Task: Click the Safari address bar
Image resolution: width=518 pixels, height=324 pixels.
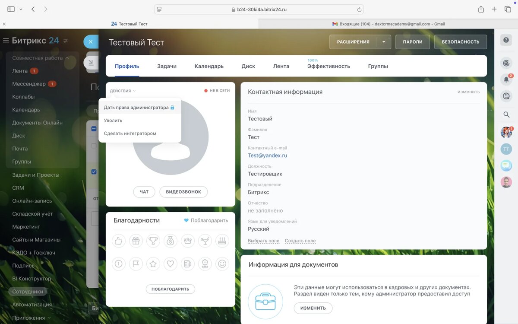Action: click(x=259, y=9)
